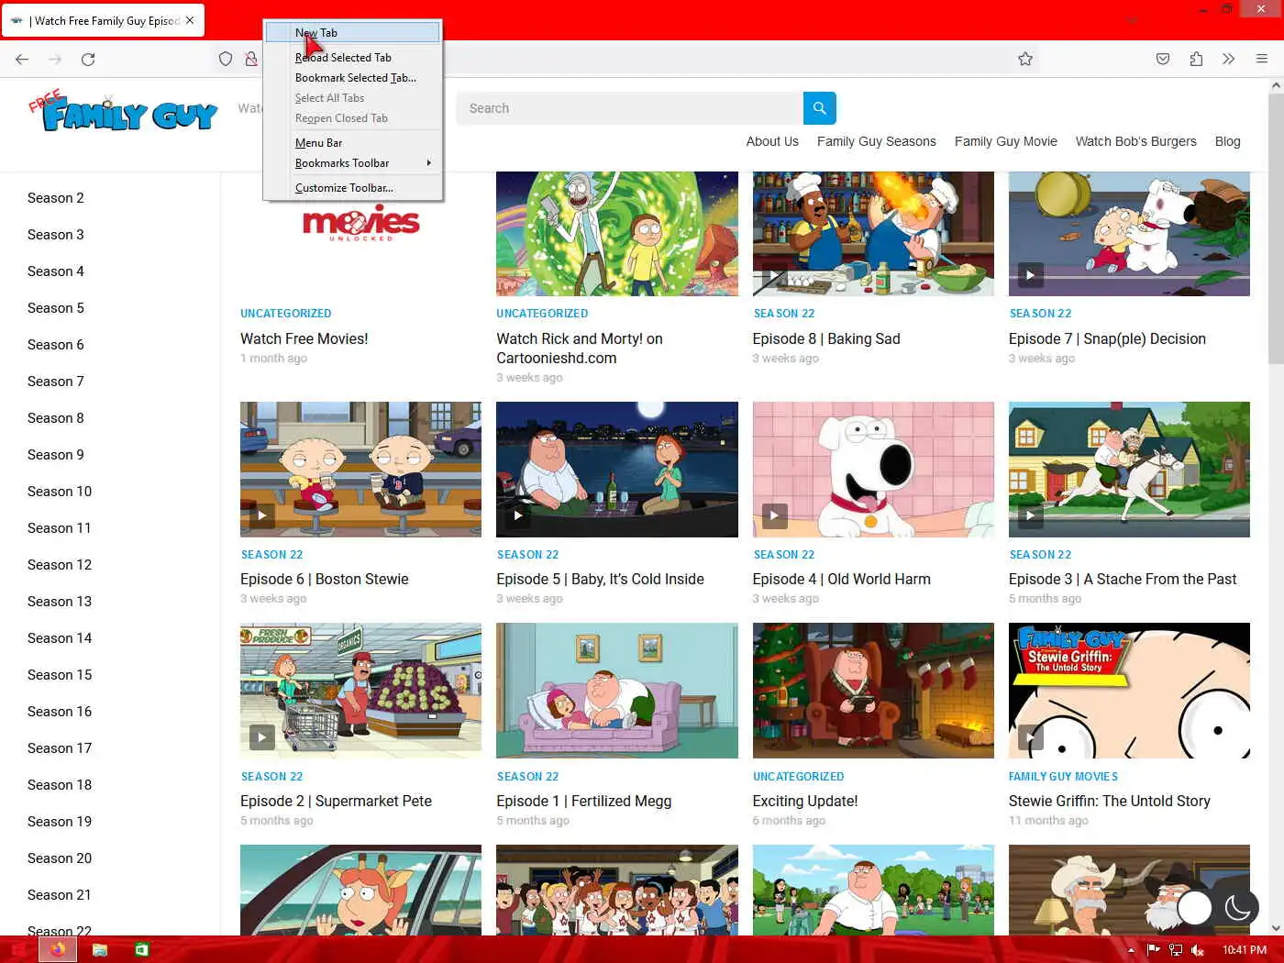This screenshot has width=1284, height=963.
Task: Open the Family Guy Movie nav link
Action: pyautogui.click(x=1006, y=141)
